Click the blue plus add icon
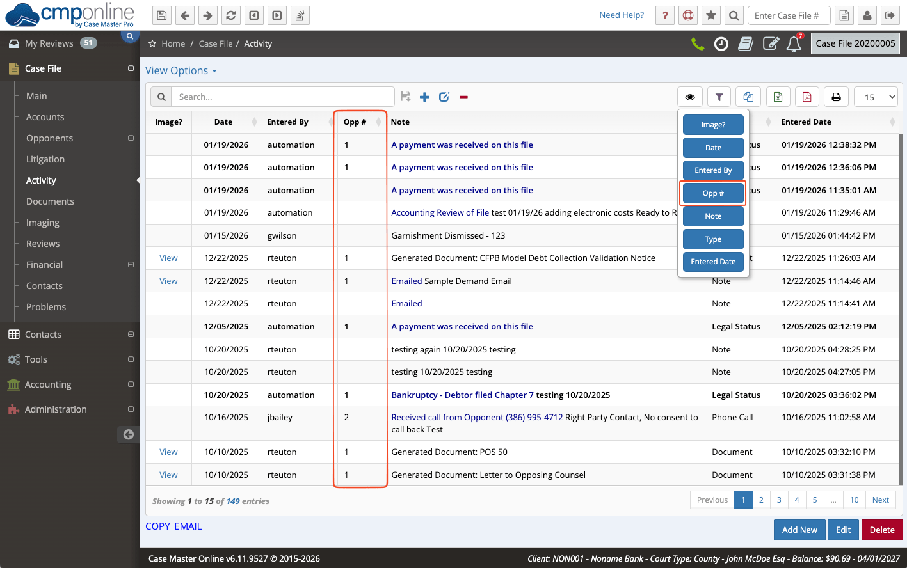907x568 pixels. click(x=424, y=97)
